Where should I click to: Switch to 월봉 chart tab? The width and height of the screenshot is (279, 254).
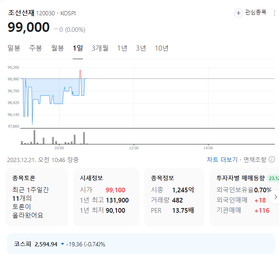(x=57, y=48)
